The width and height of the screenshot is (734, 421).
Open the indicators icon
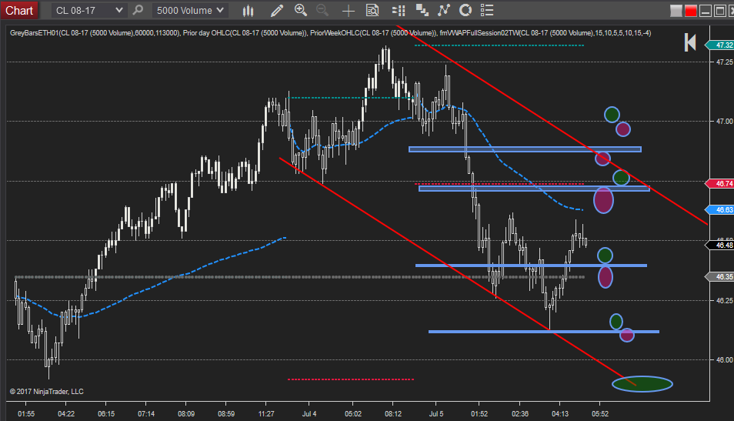pyautogui.click(x=443, y=10)
